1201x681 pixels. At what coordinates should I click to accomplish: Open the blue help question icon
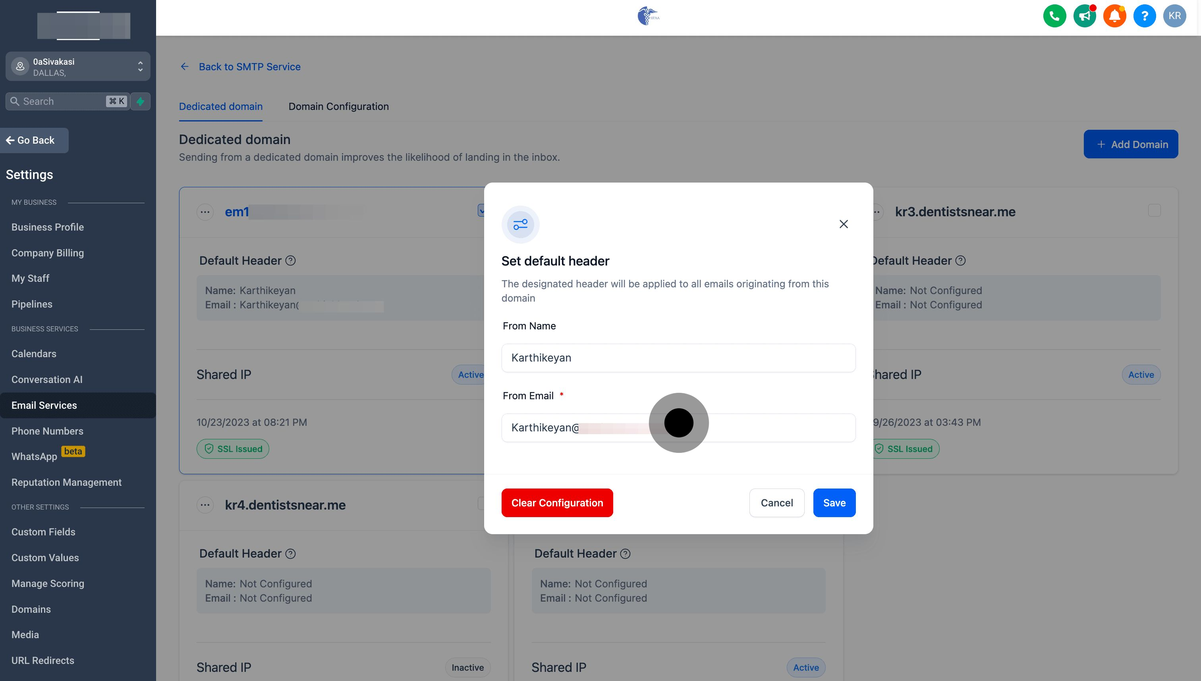pos(1144,16)
